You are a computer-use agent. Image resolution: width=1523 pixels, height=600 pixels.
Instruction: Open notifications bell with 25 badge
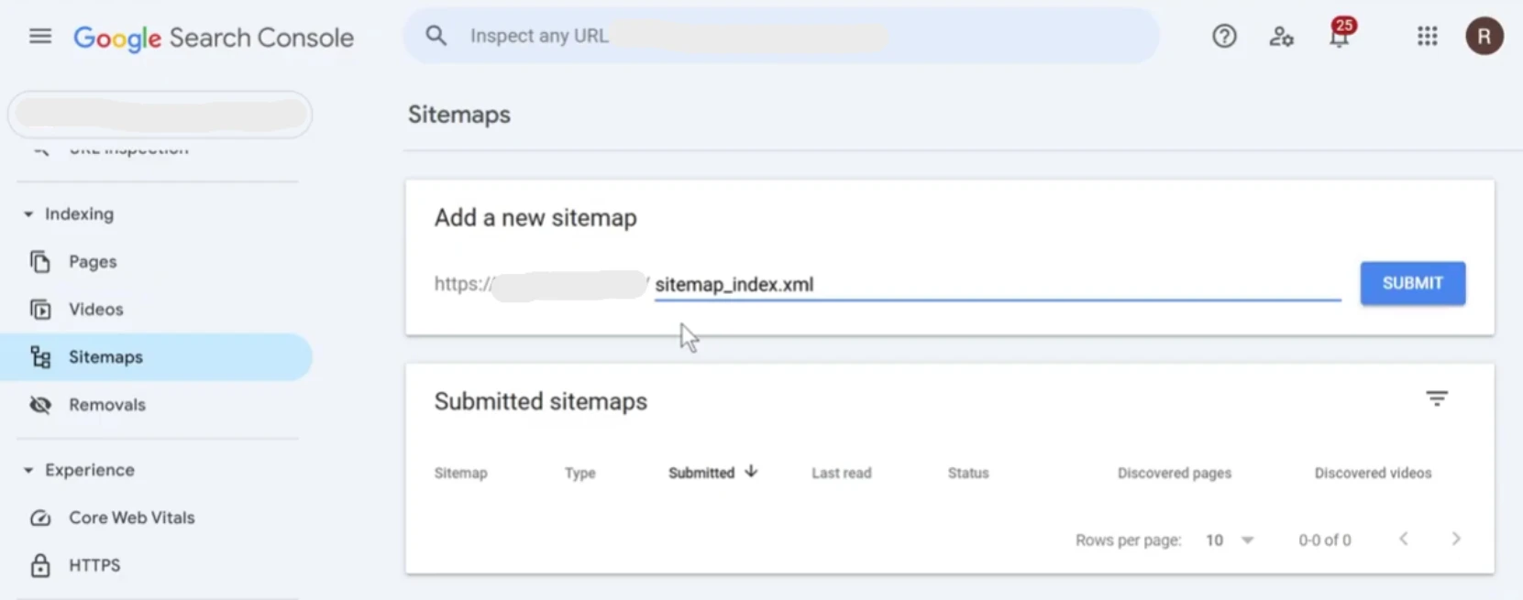coord(1341,35)
